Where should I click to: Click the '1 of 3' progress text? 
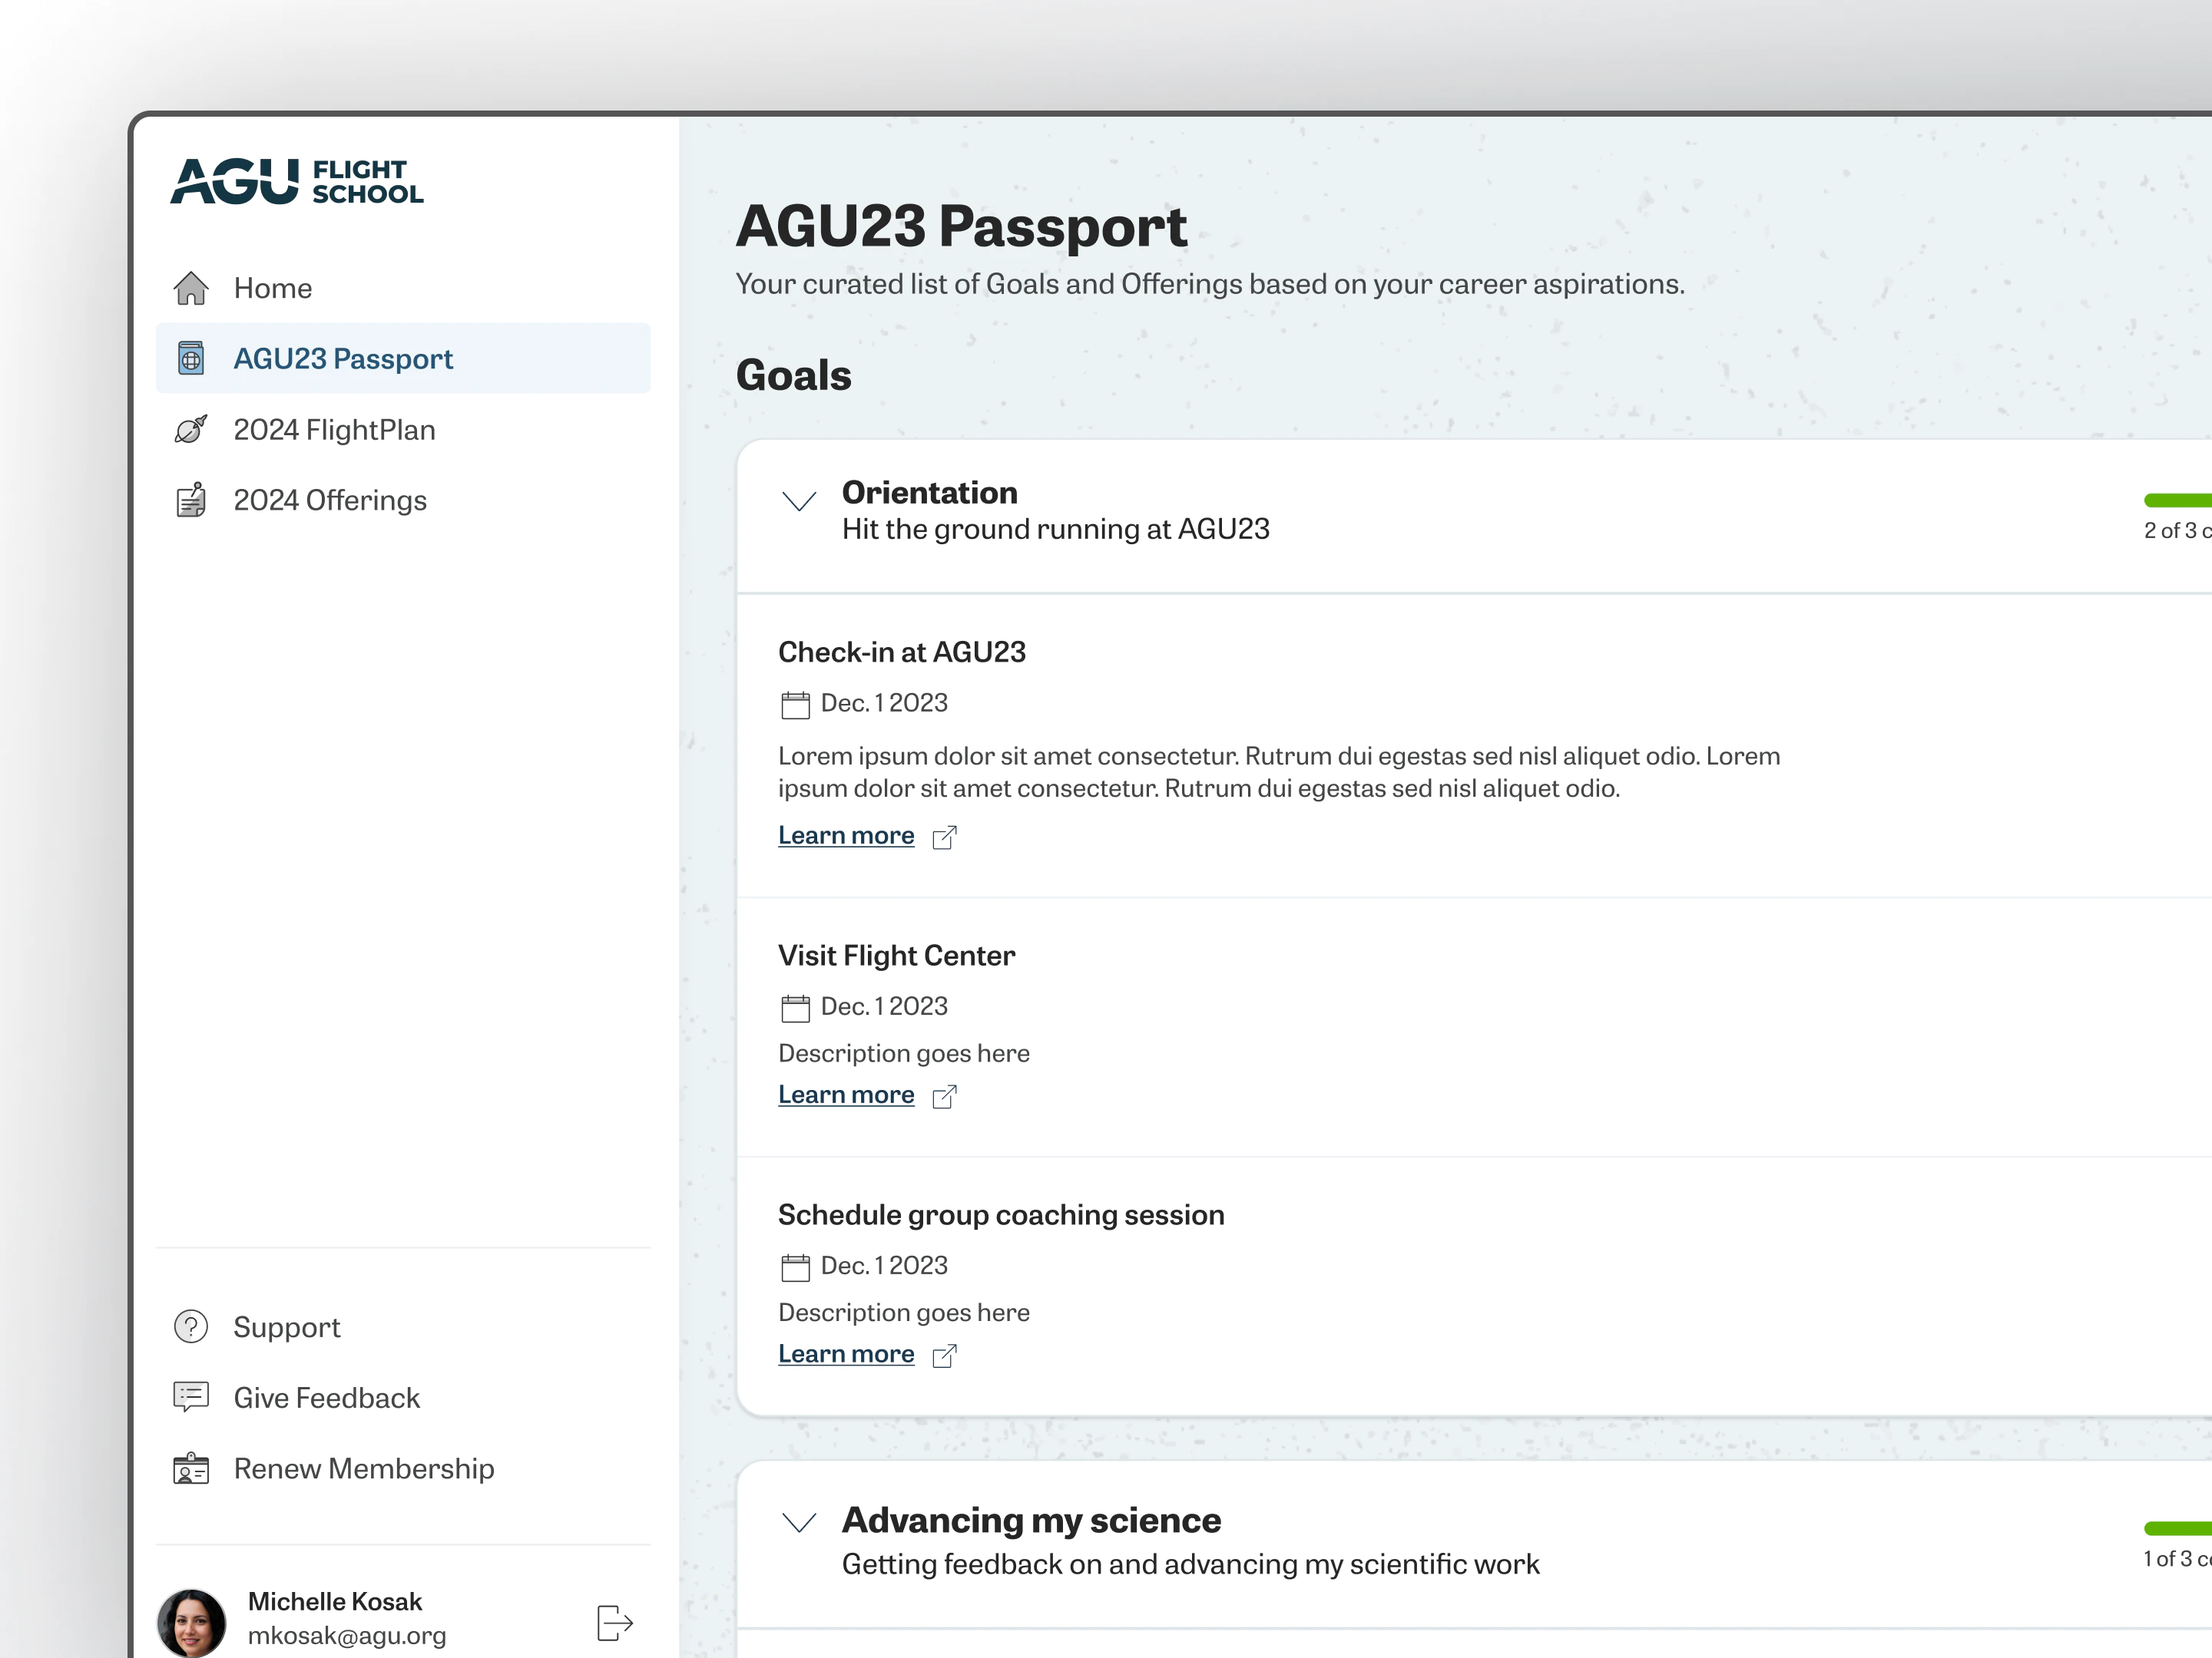click(2177, 1559)
